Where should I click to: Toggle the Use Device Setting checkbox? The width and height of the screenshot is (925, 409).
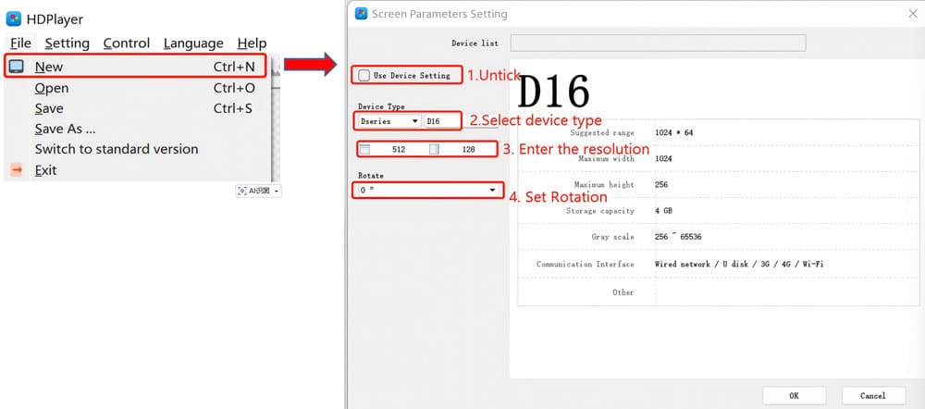click(x=364, y=76)
